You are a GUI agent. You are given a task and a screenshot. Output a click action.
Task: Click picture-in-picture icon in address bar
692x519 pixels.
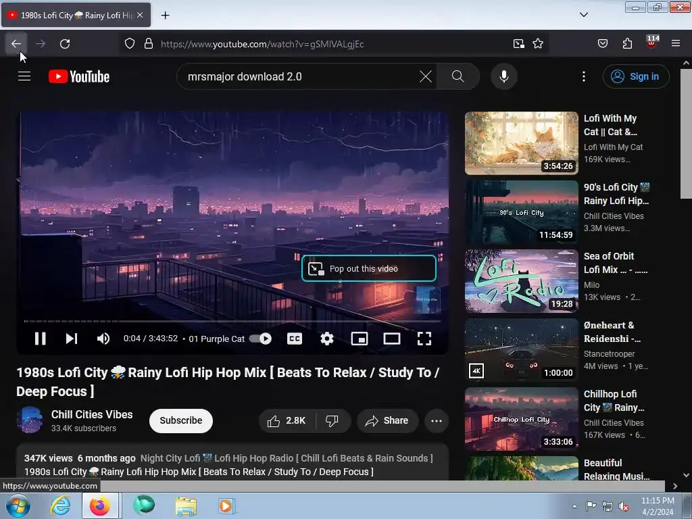[x=518, y=44]
